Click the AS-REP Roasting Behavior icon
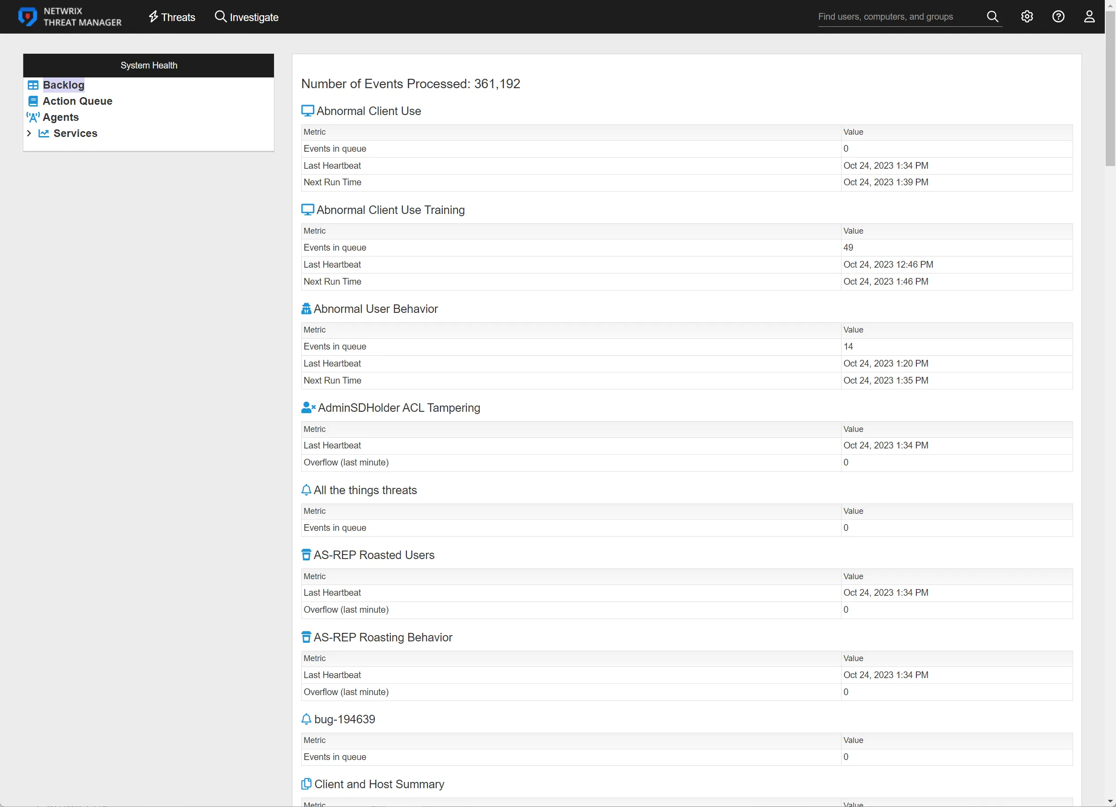The width and height of the screenshot is (1116, 807). point(306,637)
